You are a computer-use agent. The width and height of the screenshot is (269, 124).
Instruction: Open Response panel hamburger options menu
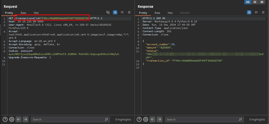[263, 12]
